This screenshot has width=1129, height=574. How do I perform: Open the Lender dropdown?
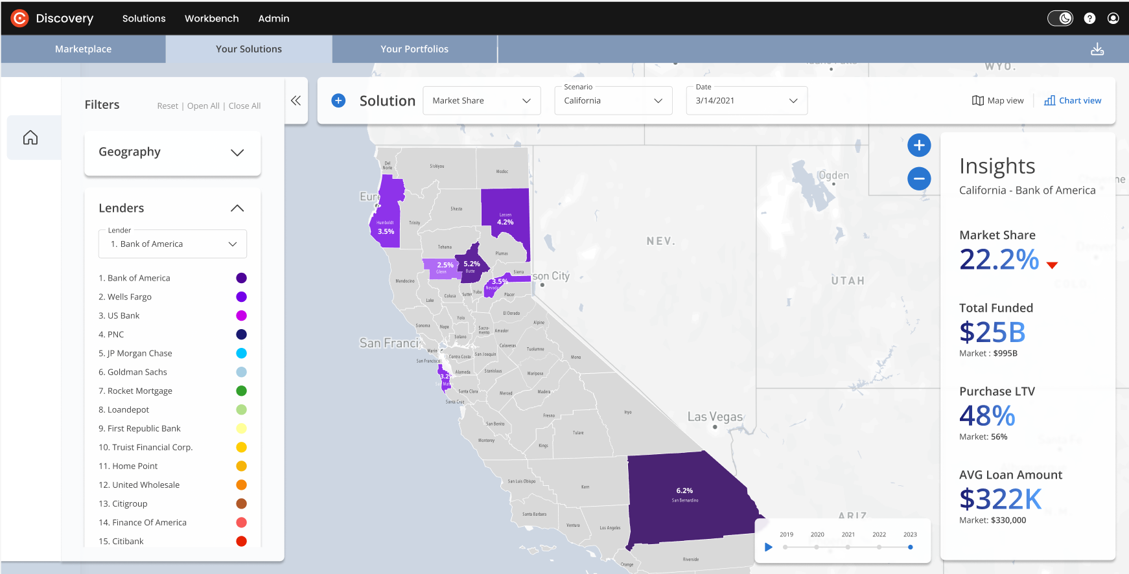coord(172,244)
